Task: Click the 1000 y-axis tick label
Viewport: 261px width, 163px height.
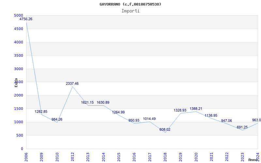Action: coord(19,122)
